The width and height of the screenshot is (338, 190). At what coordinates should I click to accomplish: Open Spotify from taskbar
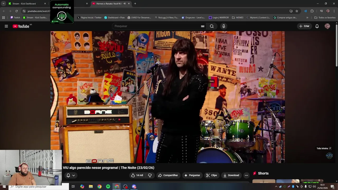108,187
